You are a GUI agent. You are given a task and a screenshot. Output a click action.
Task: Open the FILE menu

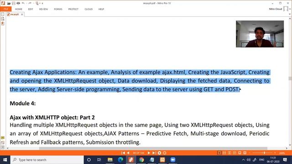(6, 9)
